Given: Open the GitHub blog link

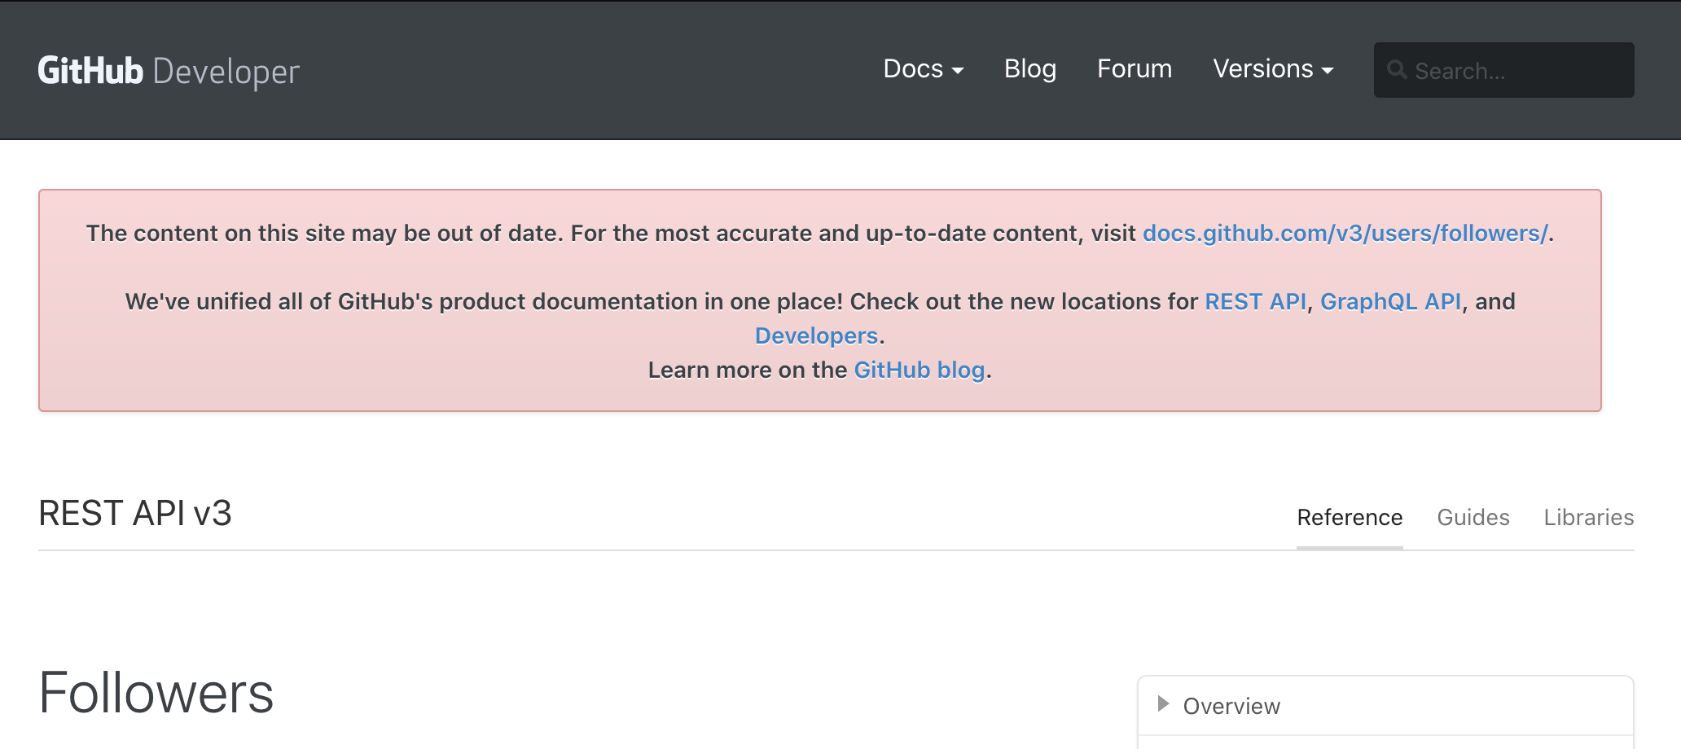Looking at the screenshot, I should [920, 370].
